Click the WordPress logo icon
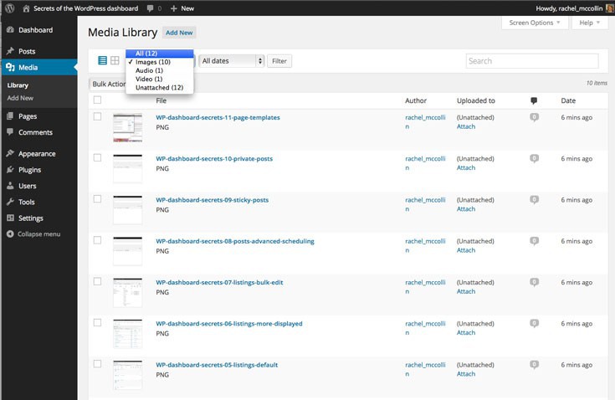 click(x=10, y=8)
